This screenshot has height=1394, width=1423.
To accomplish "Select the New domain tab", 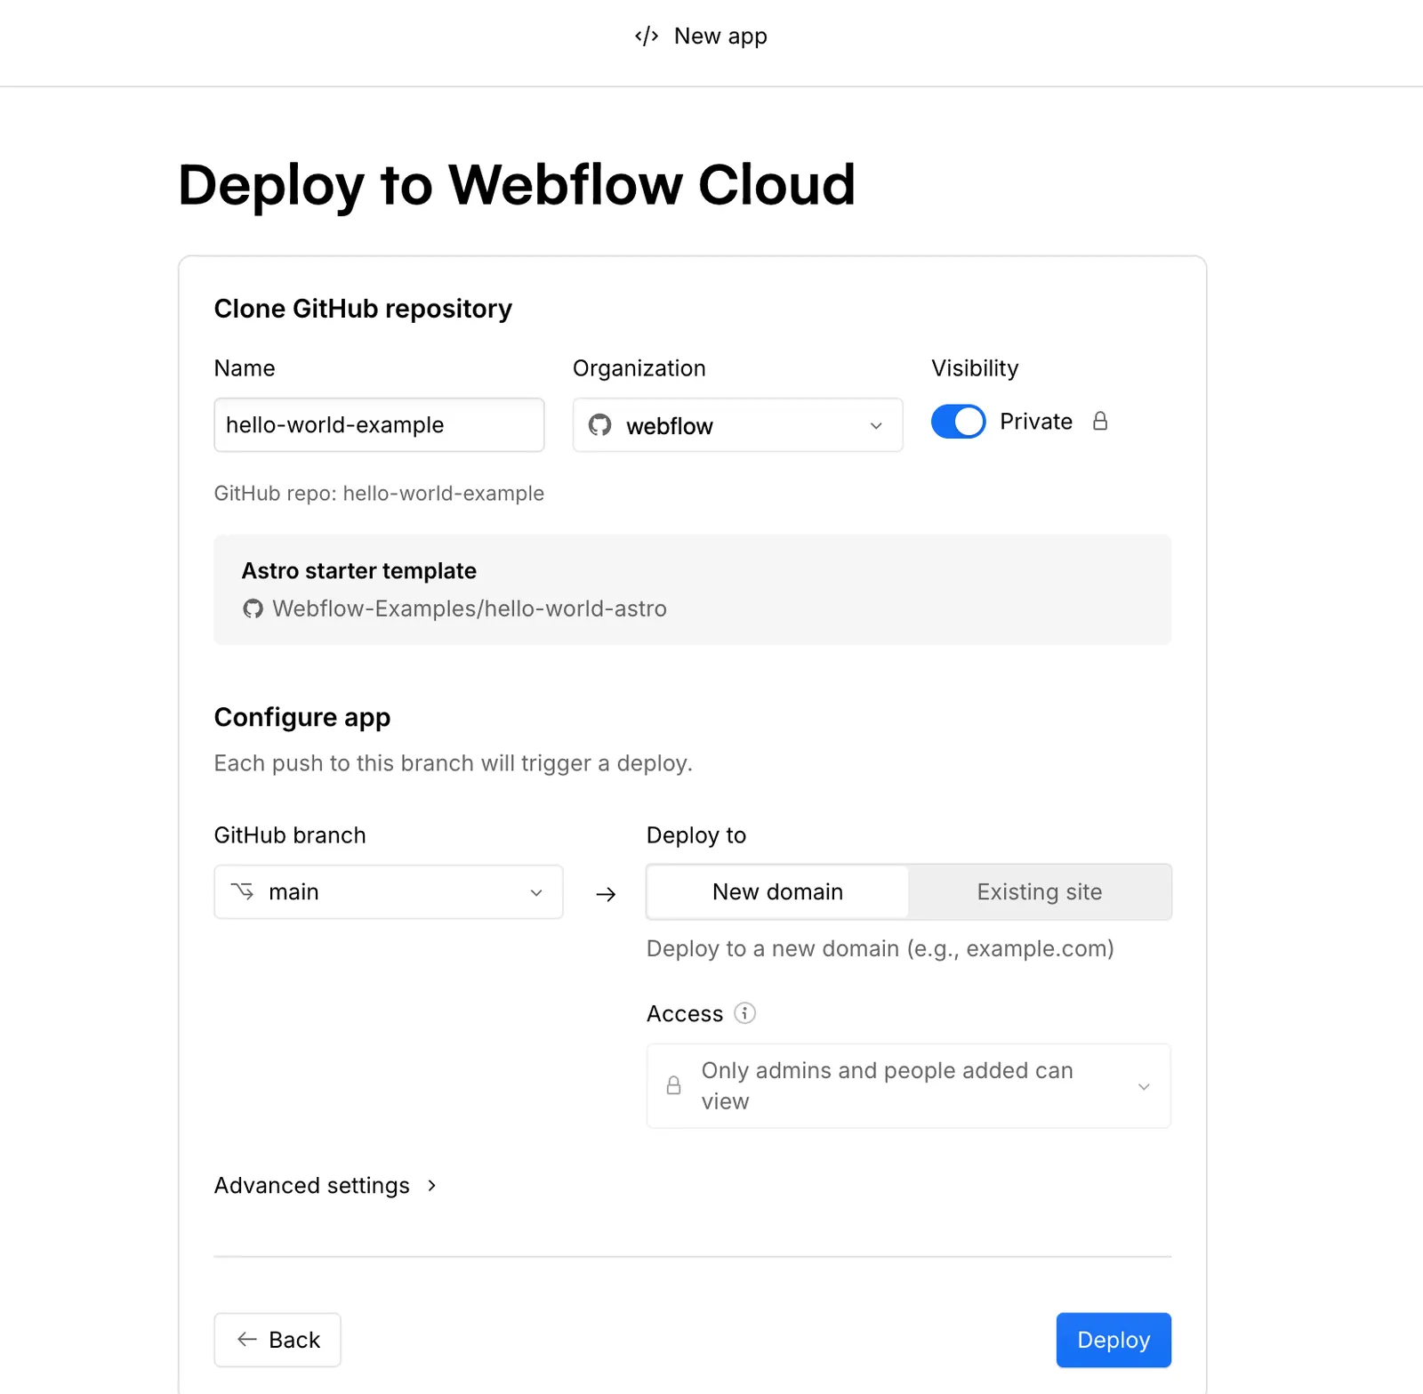I will pyautogui.click(x=777, y=891).
